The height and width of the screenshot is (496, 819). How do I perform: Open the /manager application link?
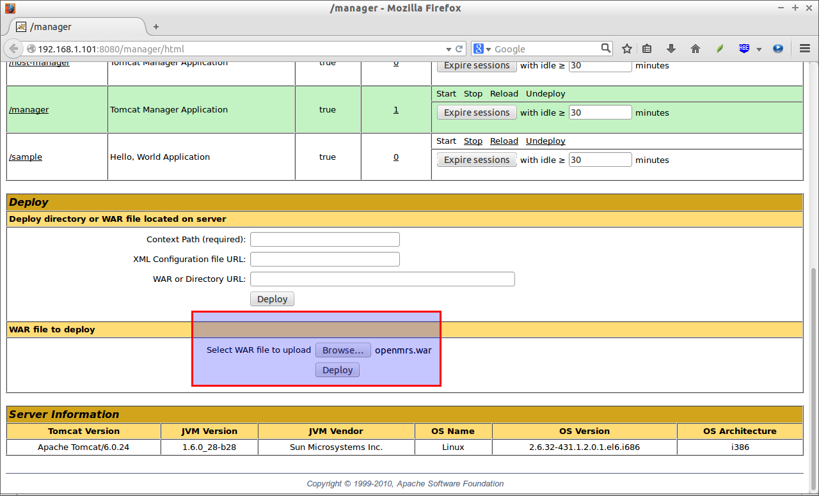coord(29,110)
